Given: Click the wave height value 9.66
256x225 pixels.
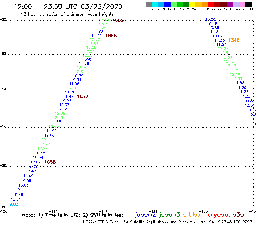Looking at the screenshot, I should (19, 195).
